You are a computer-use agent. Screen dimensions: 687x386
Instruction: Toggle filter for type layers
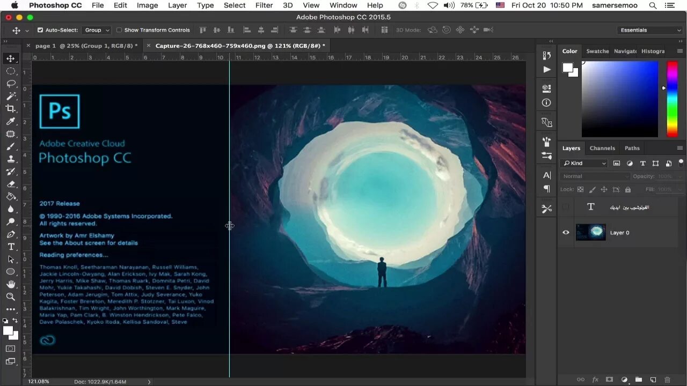(x=642, y=163)
